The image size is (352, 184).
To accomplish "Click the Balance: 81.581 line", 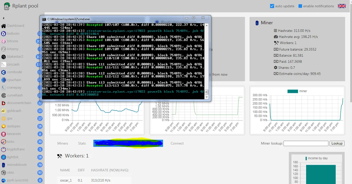I will pos(289,55).
